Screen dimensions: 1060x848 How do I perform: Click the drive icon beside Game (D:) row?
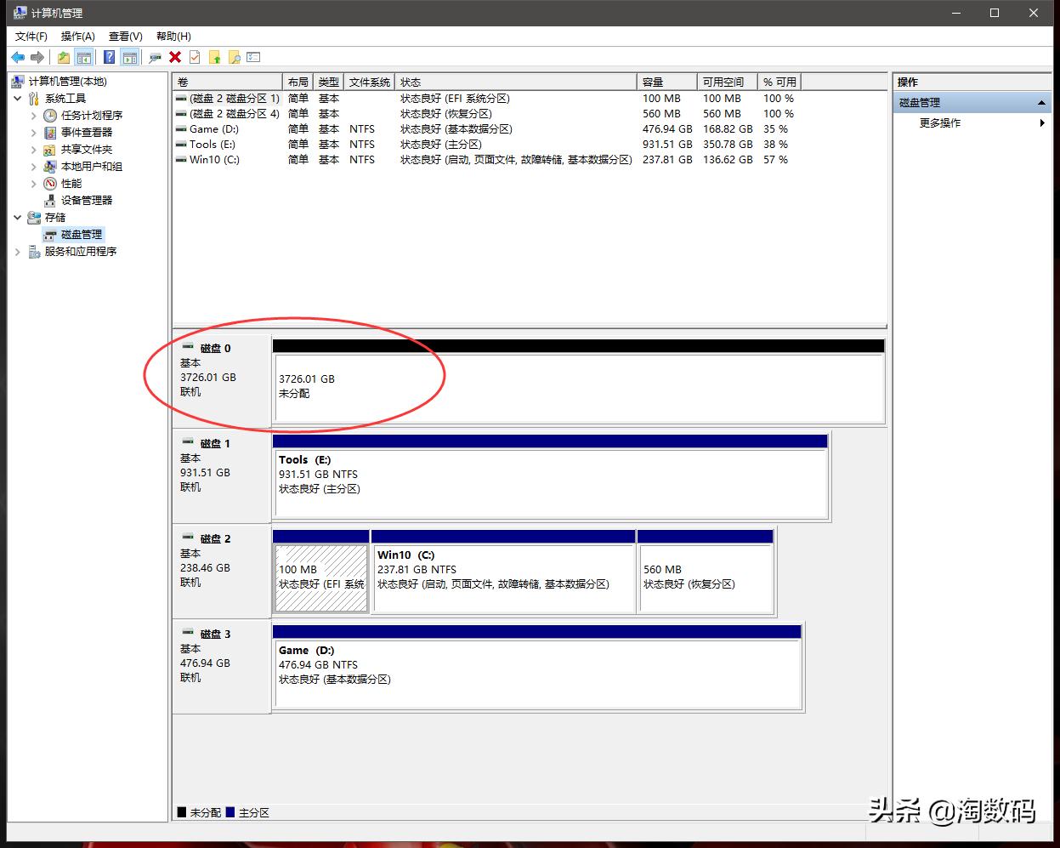click(x=181, y=129)
